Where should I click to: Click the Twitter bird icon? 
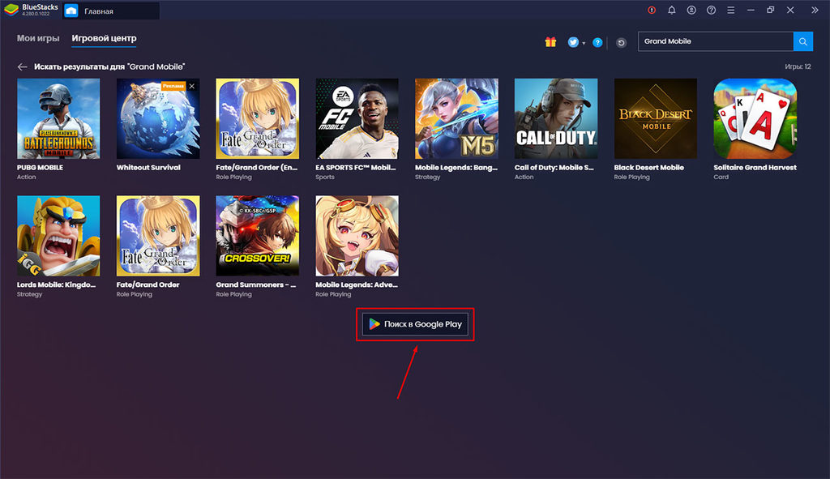click(573, 42)
